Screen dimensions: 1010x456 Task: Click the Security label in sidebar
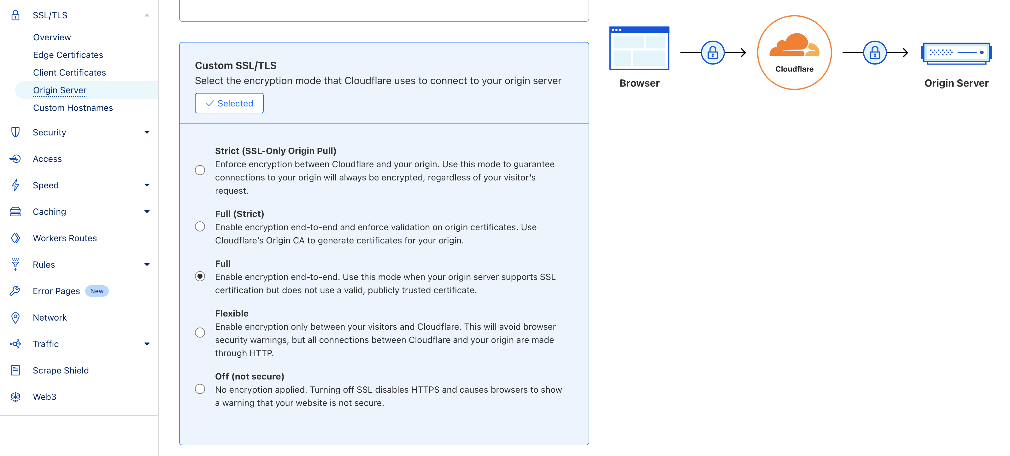tap(50, 132)
